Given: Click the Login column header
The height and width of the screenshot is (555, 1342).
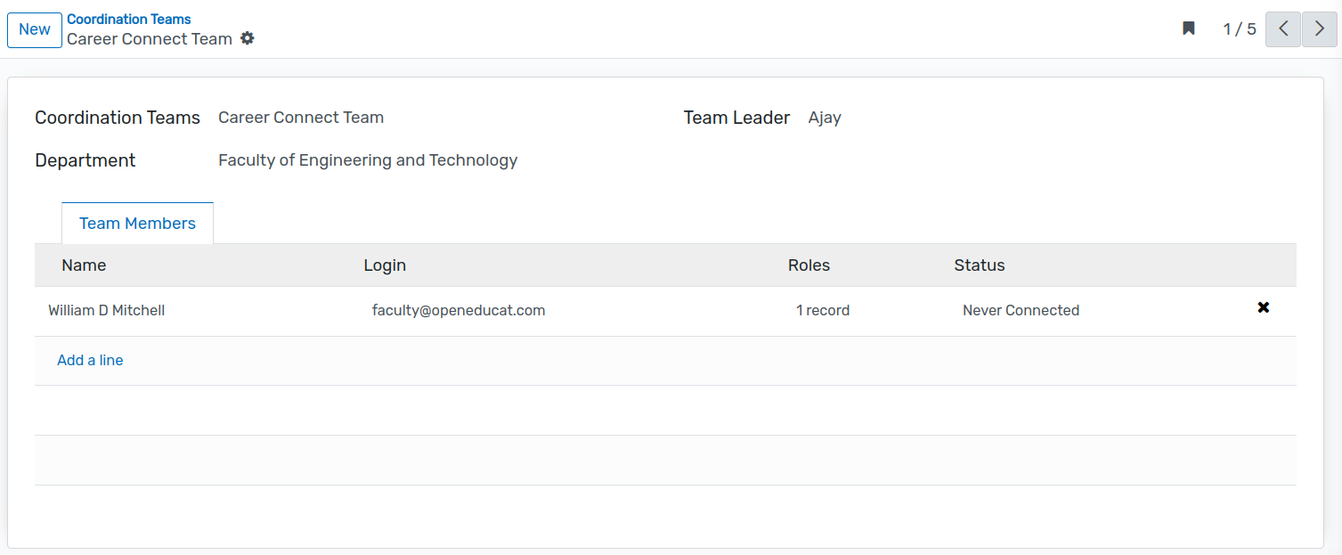Looking at the screenshot, I should [385, 265].
